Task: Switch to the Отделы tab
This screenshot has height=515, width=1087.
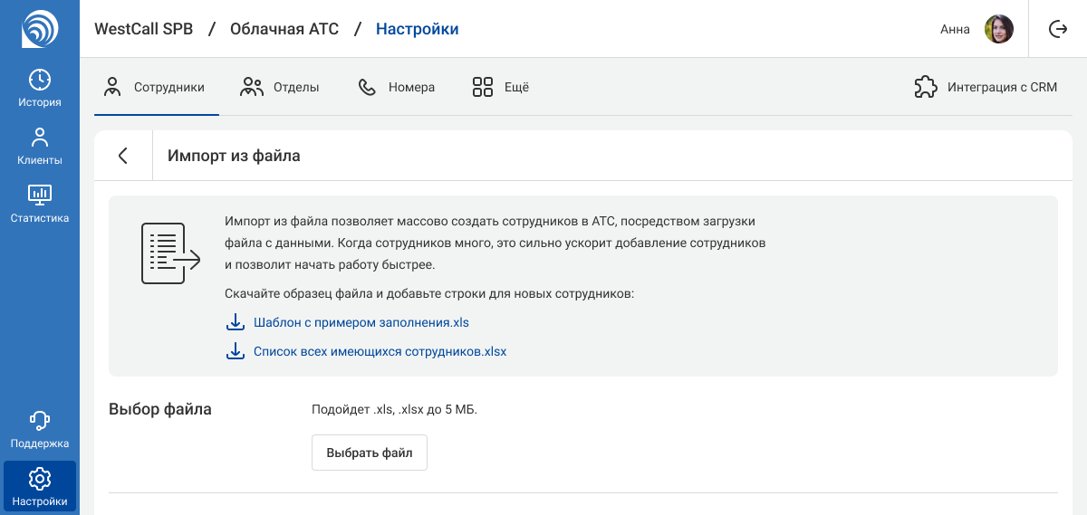Action: [280, 88]
